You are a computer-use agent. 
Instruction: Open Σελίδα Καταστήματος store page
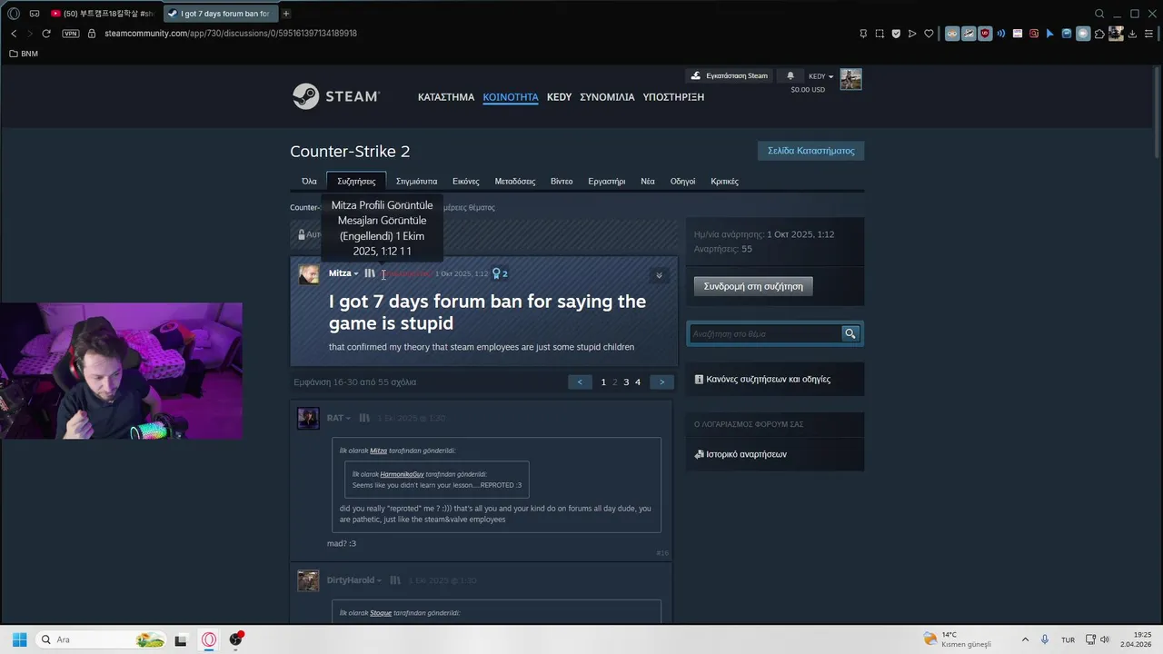pyautogui.click(x=810, y=151)
